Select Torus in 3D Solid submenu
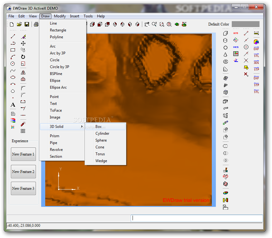 pyautogui.click(x=105, y=154)
